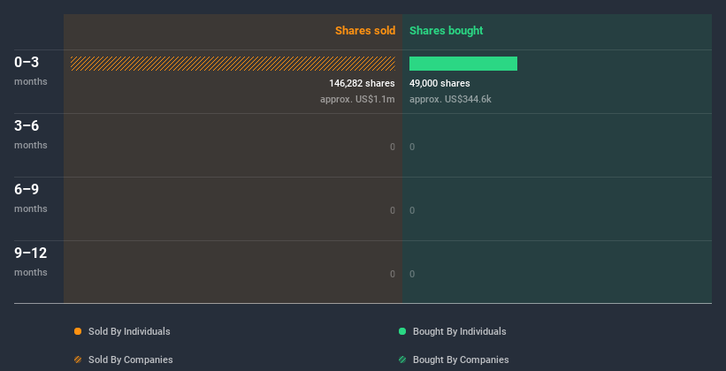
Task: Click the Shares sold column header
Action: click(x=365, y=31)
